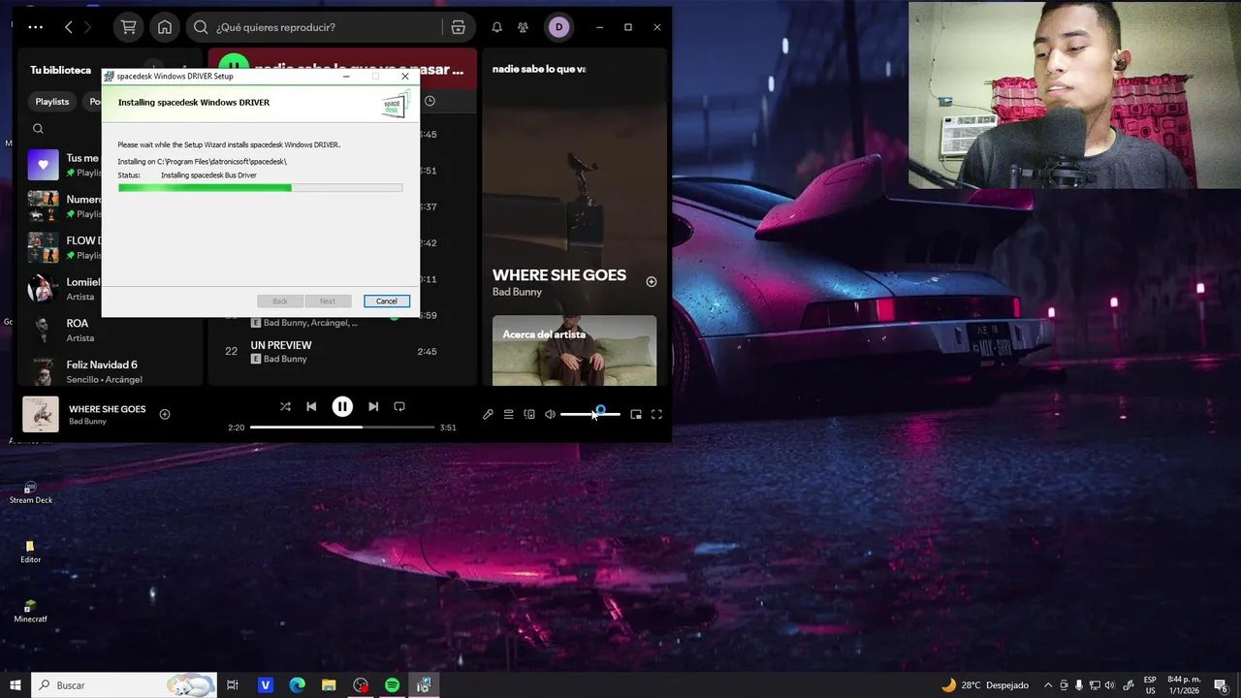Open Task View on taskbar
1241x698 pixels.
pyautogui.click(x=233, y=685)
